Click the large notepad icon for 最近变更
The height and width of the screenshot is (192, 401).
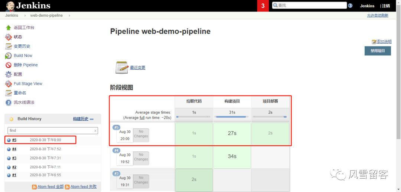pyautogui.click(x=122, y=67)
